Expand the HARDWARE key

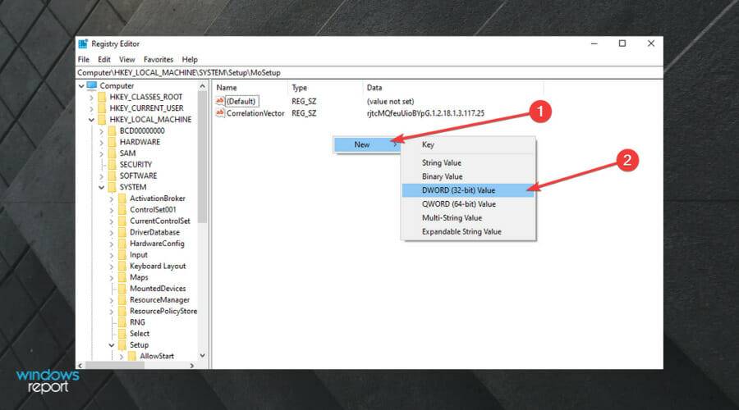point(101,143)
